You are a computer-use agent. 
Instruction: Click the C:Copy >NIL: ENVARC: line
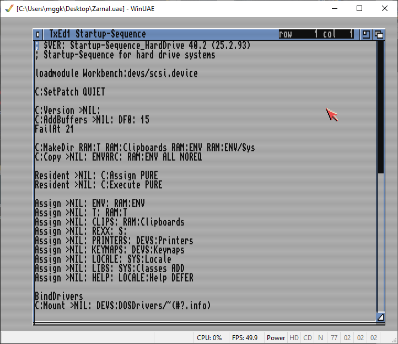tap(119, 157)
